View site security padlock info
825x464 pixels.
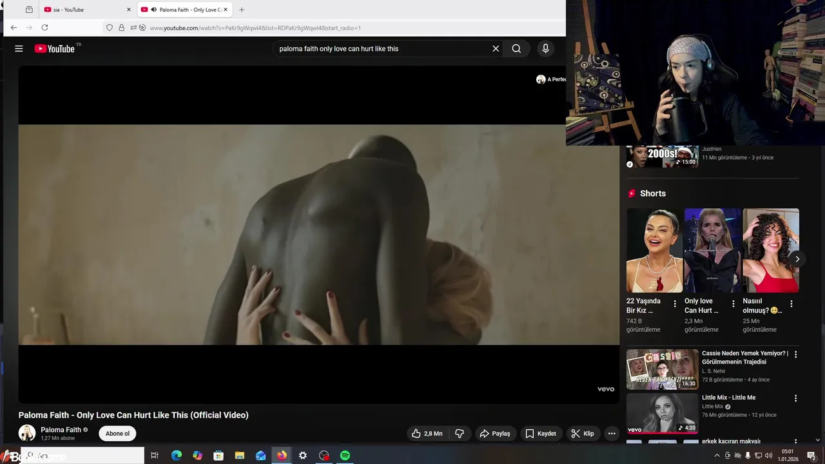coord(121,28)
